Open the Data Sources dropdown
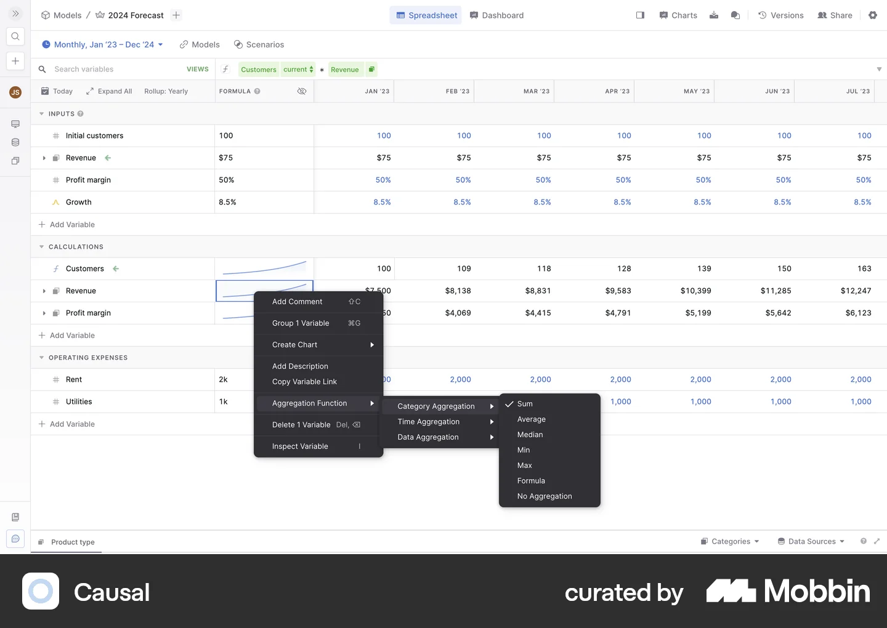Viewport: 887px width, 628px height. tap(811, 541)
